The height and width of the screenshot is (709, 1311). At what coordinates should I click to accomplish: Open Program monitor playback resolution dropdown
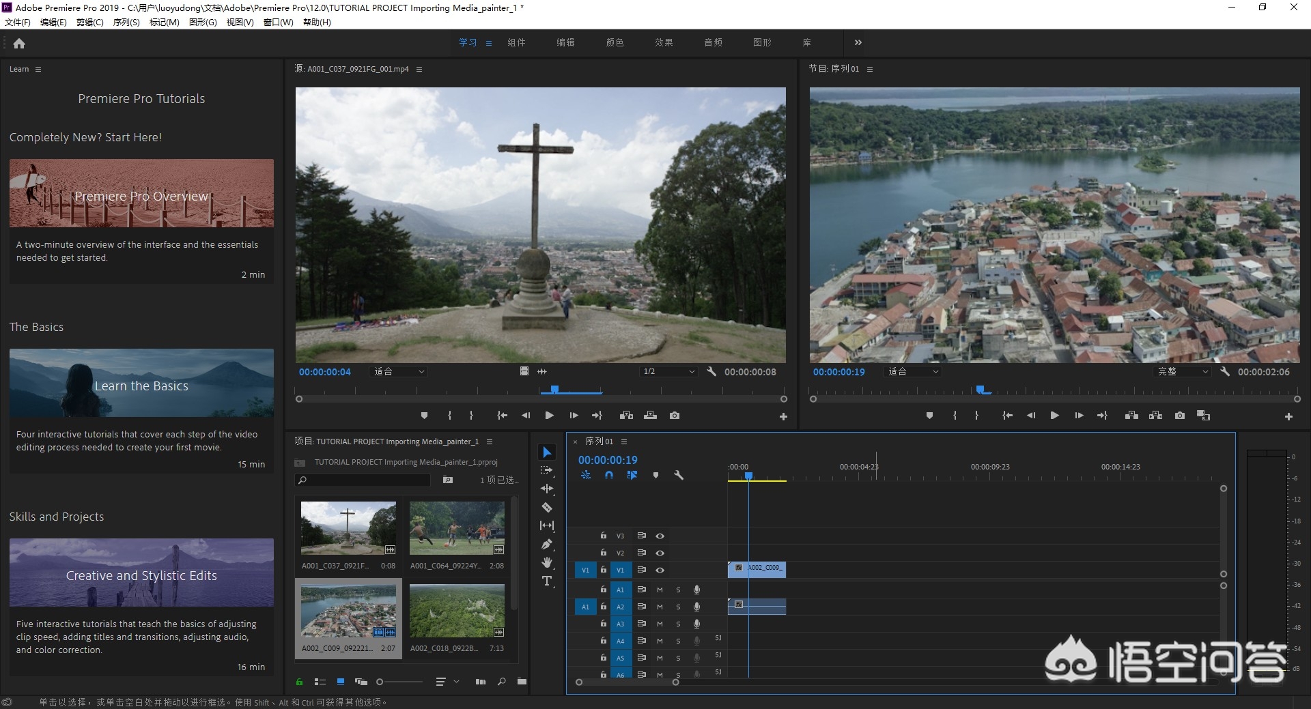click(x=1183, y=371)
